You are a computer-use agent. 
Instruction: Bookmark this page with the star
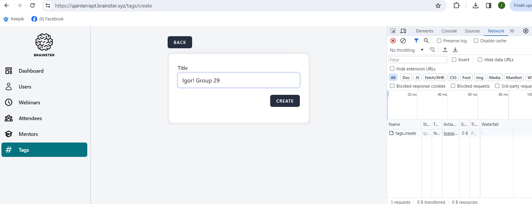pos(438,6)
